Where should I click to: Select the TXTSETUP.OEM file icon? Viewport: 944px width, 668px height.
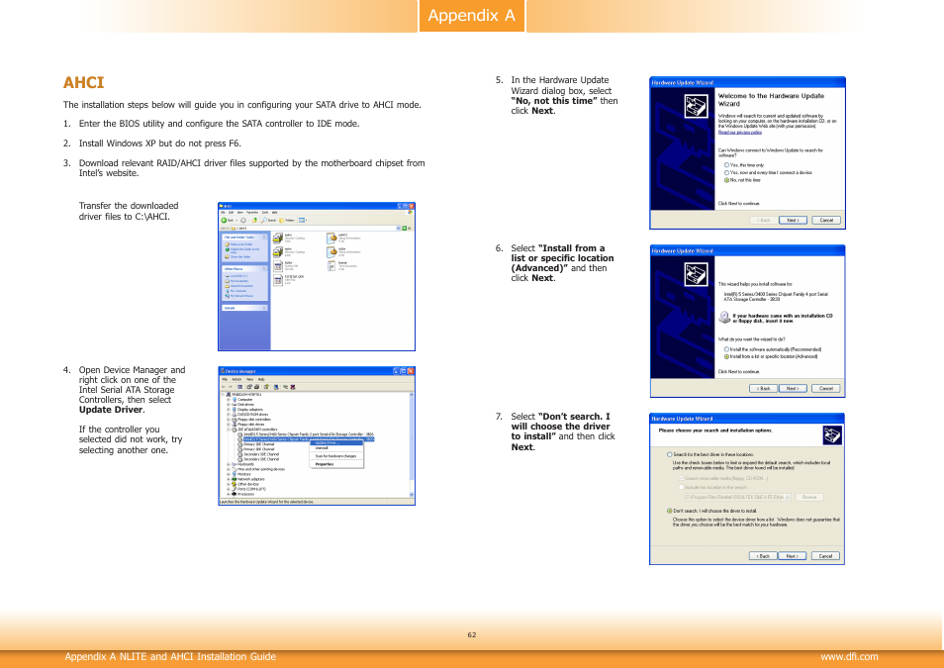[278, 280]
